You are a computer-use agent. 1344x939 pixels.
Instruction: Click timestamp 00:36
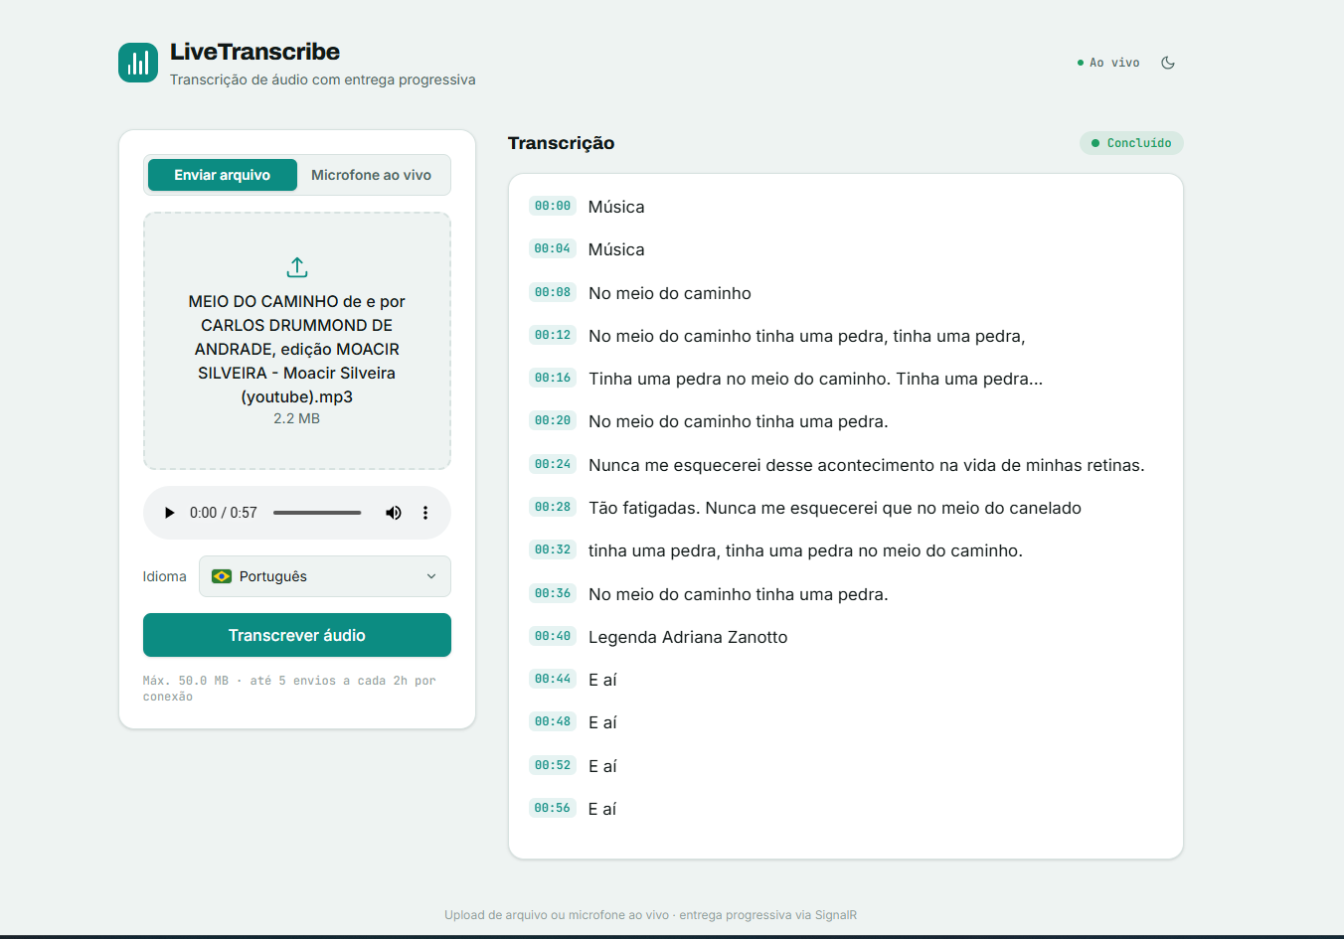point(553,593)
